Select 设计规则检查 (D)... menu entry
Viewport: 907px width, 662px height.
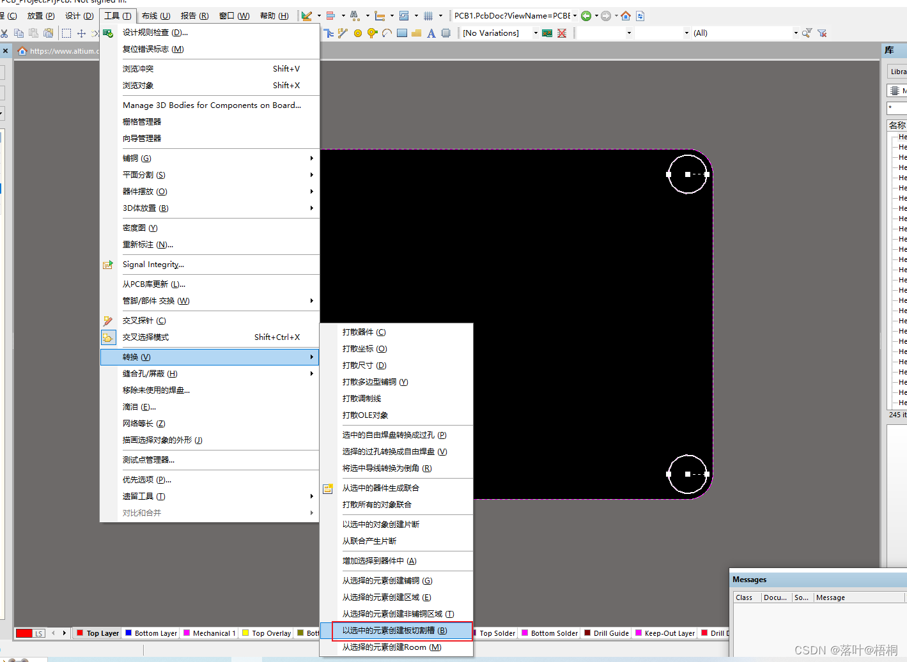[x=210, y=33]
